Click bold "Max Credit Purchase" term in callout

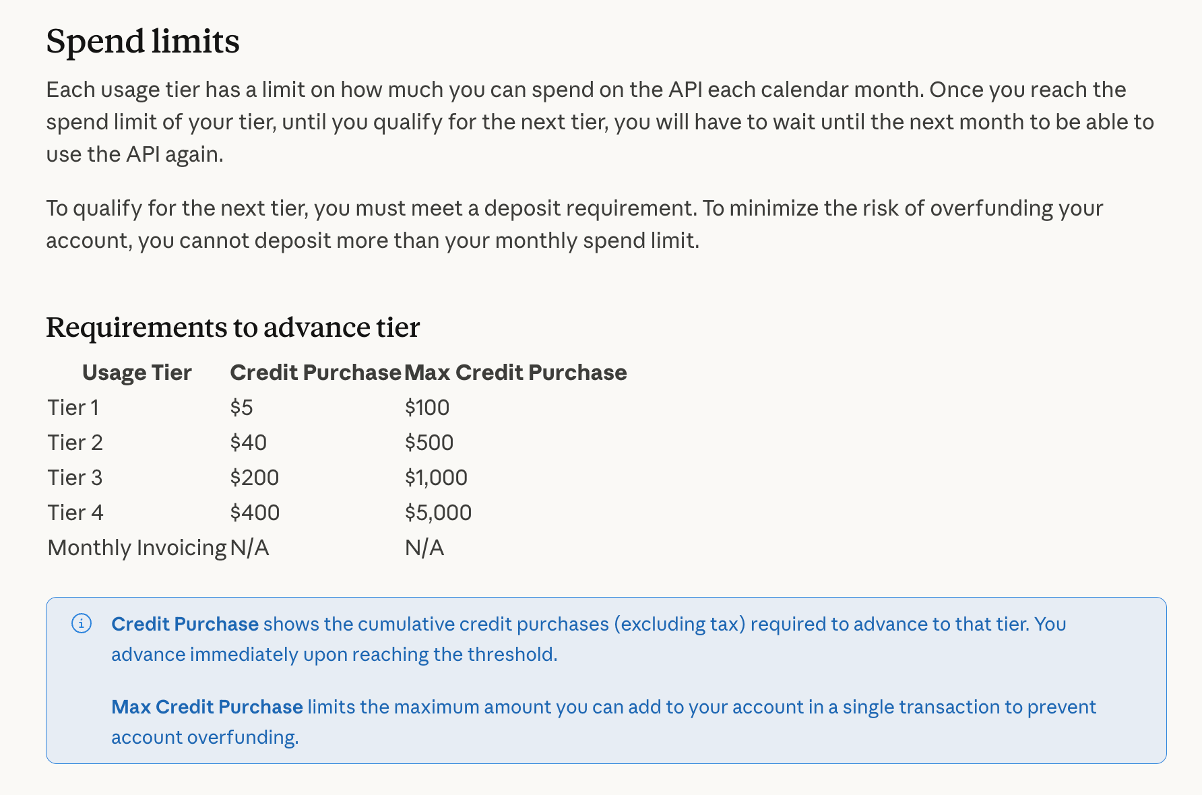coord(207,707)
